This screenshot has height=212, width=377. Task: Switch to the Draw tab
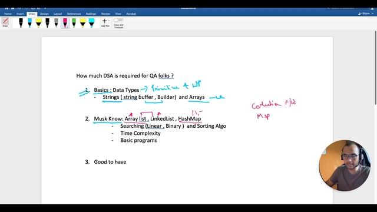click(32, 14)
